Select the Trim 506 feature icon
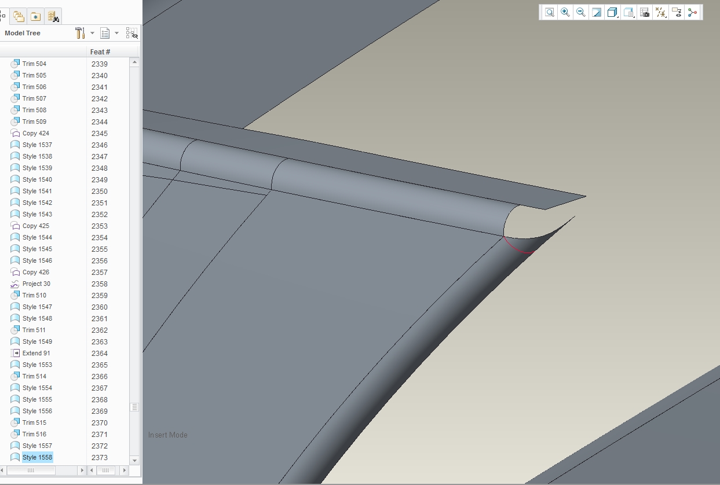This screenshot has height=485, width=720. (15, 87)
